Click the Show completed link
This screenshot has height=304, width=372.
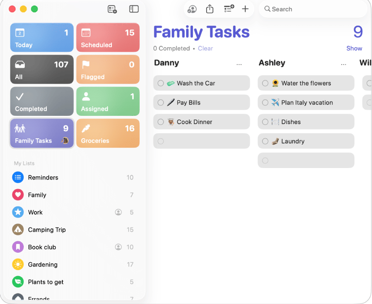pyautogui.click(x=354, y=49)
